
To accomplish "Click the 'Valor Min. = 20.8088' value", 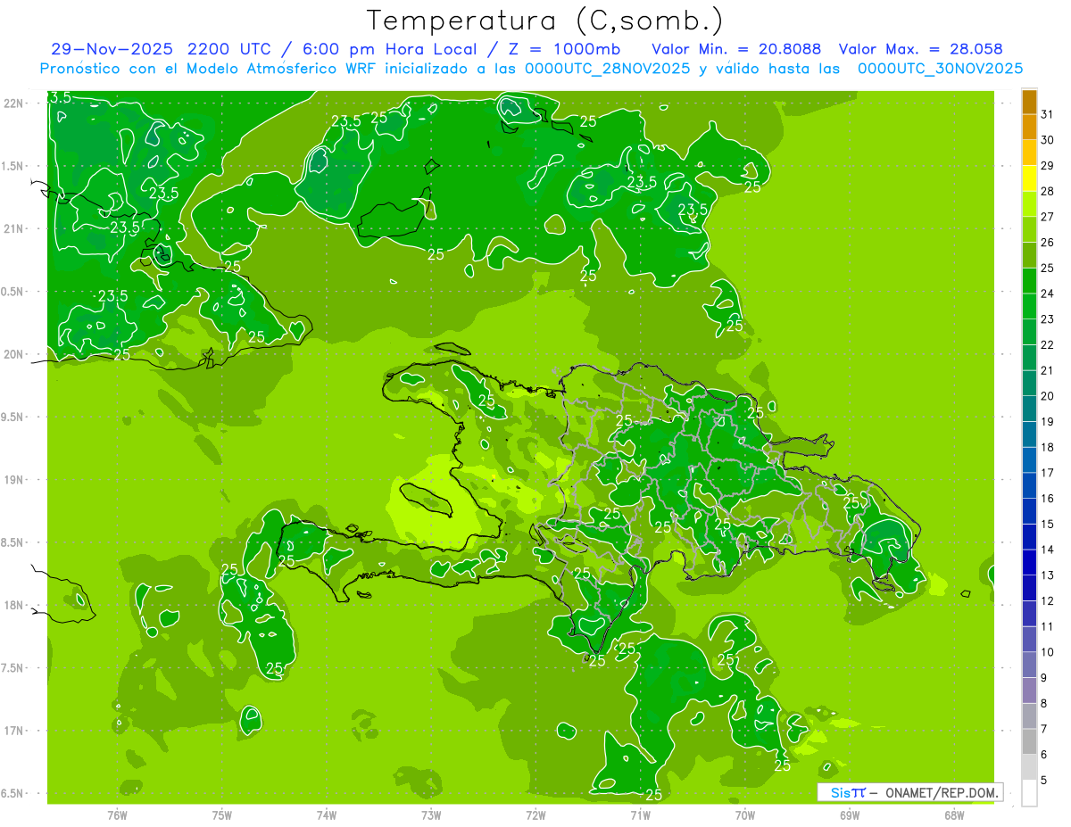I will pos(735,49).
